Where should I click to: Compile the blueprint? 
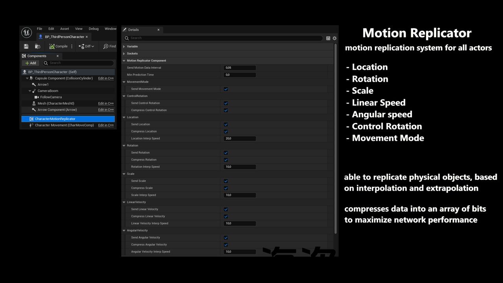pos(58,46)
